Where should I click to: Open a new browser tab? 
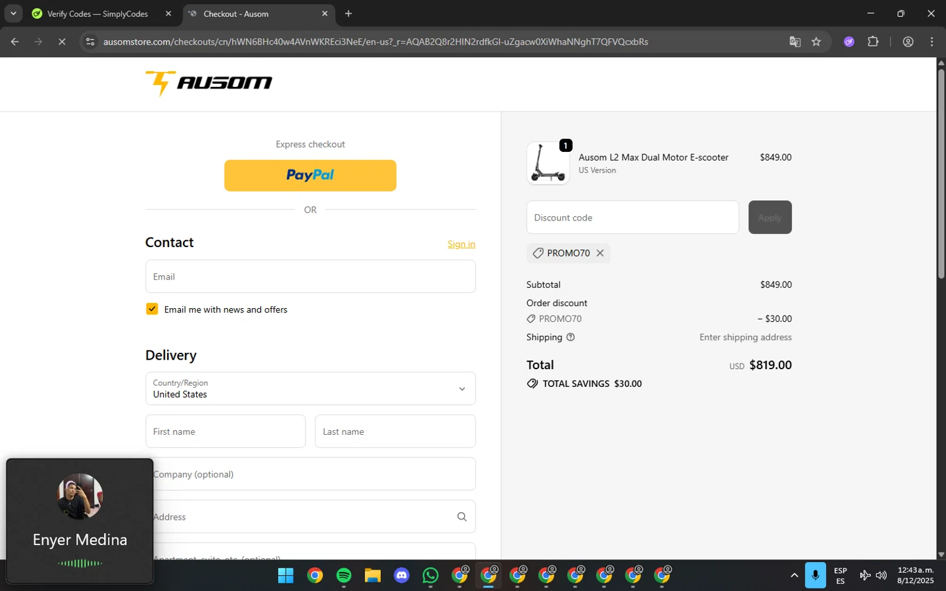tap(349, 14)
